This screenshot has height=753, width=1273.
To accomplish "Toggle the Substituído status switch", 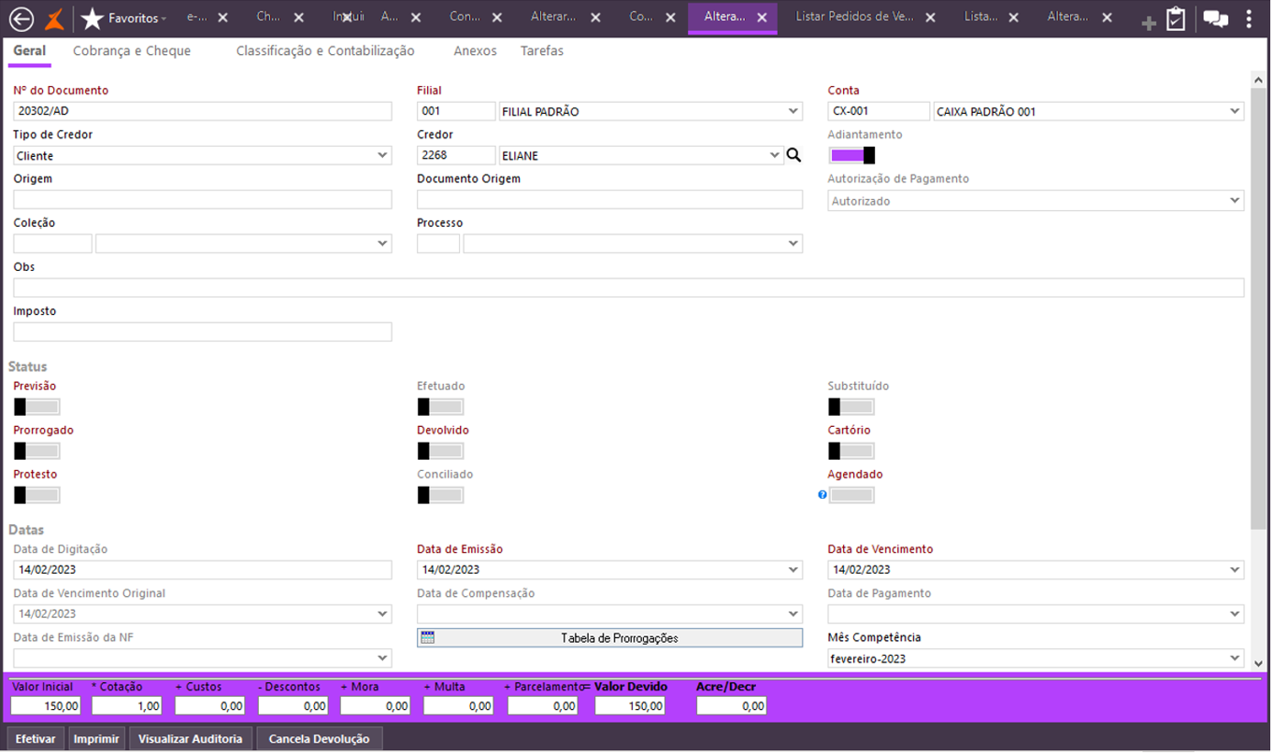I will coord(851,406).
